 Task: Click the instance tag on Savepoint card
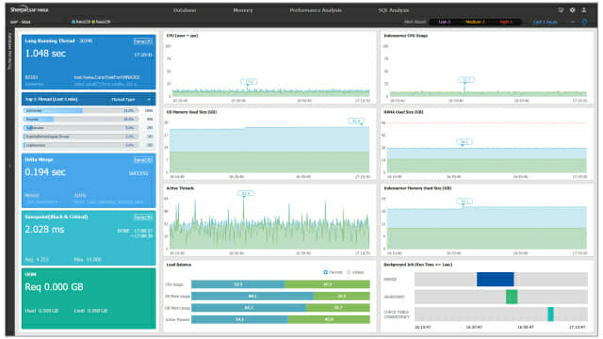142,218
